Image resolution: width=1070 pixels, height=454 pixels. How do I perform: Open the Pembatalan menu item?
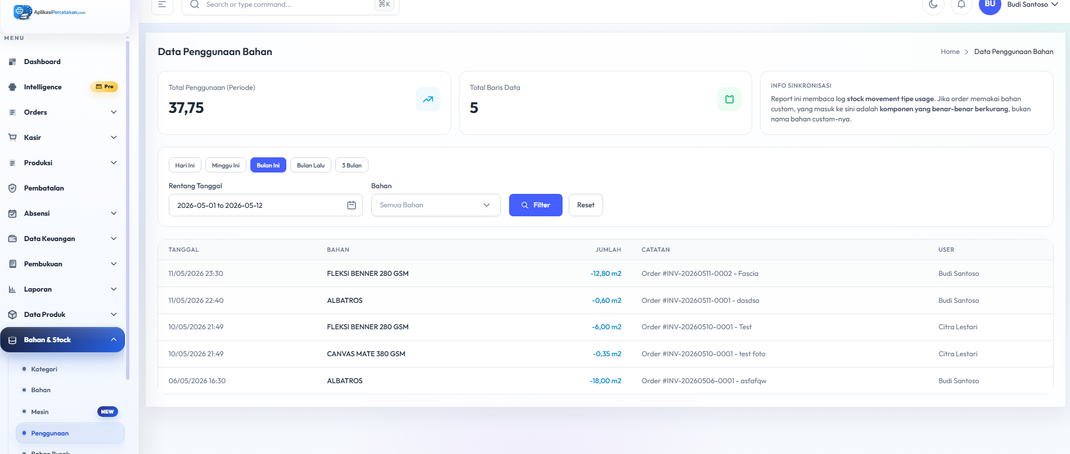point(63,188)
